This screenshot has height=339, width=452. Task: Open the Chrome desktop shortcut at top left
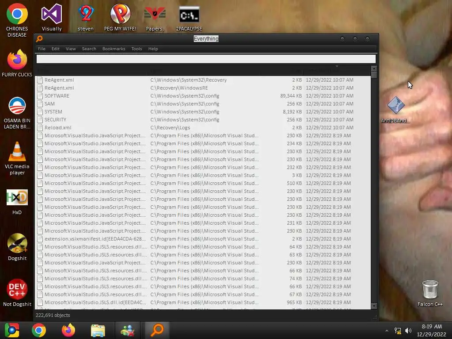[17, 20]
